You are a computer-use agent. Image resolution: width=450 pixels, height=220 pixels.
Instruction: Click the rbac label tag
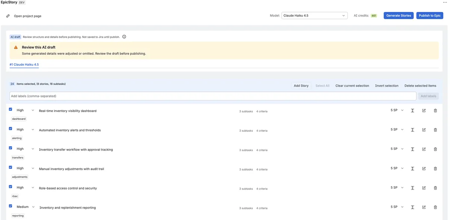pos(15,196)
